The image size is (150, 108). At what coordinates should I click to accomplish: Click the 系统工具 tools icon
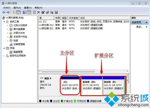(x=7, y=22)
